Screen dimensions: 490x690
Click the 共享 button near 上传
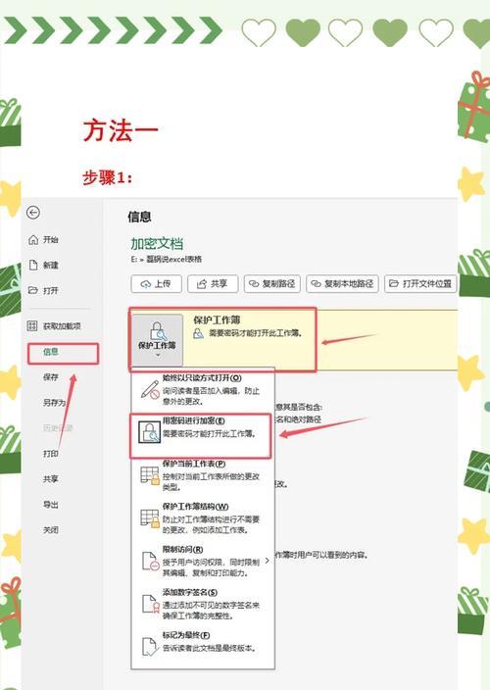click(x=213, y=284)
